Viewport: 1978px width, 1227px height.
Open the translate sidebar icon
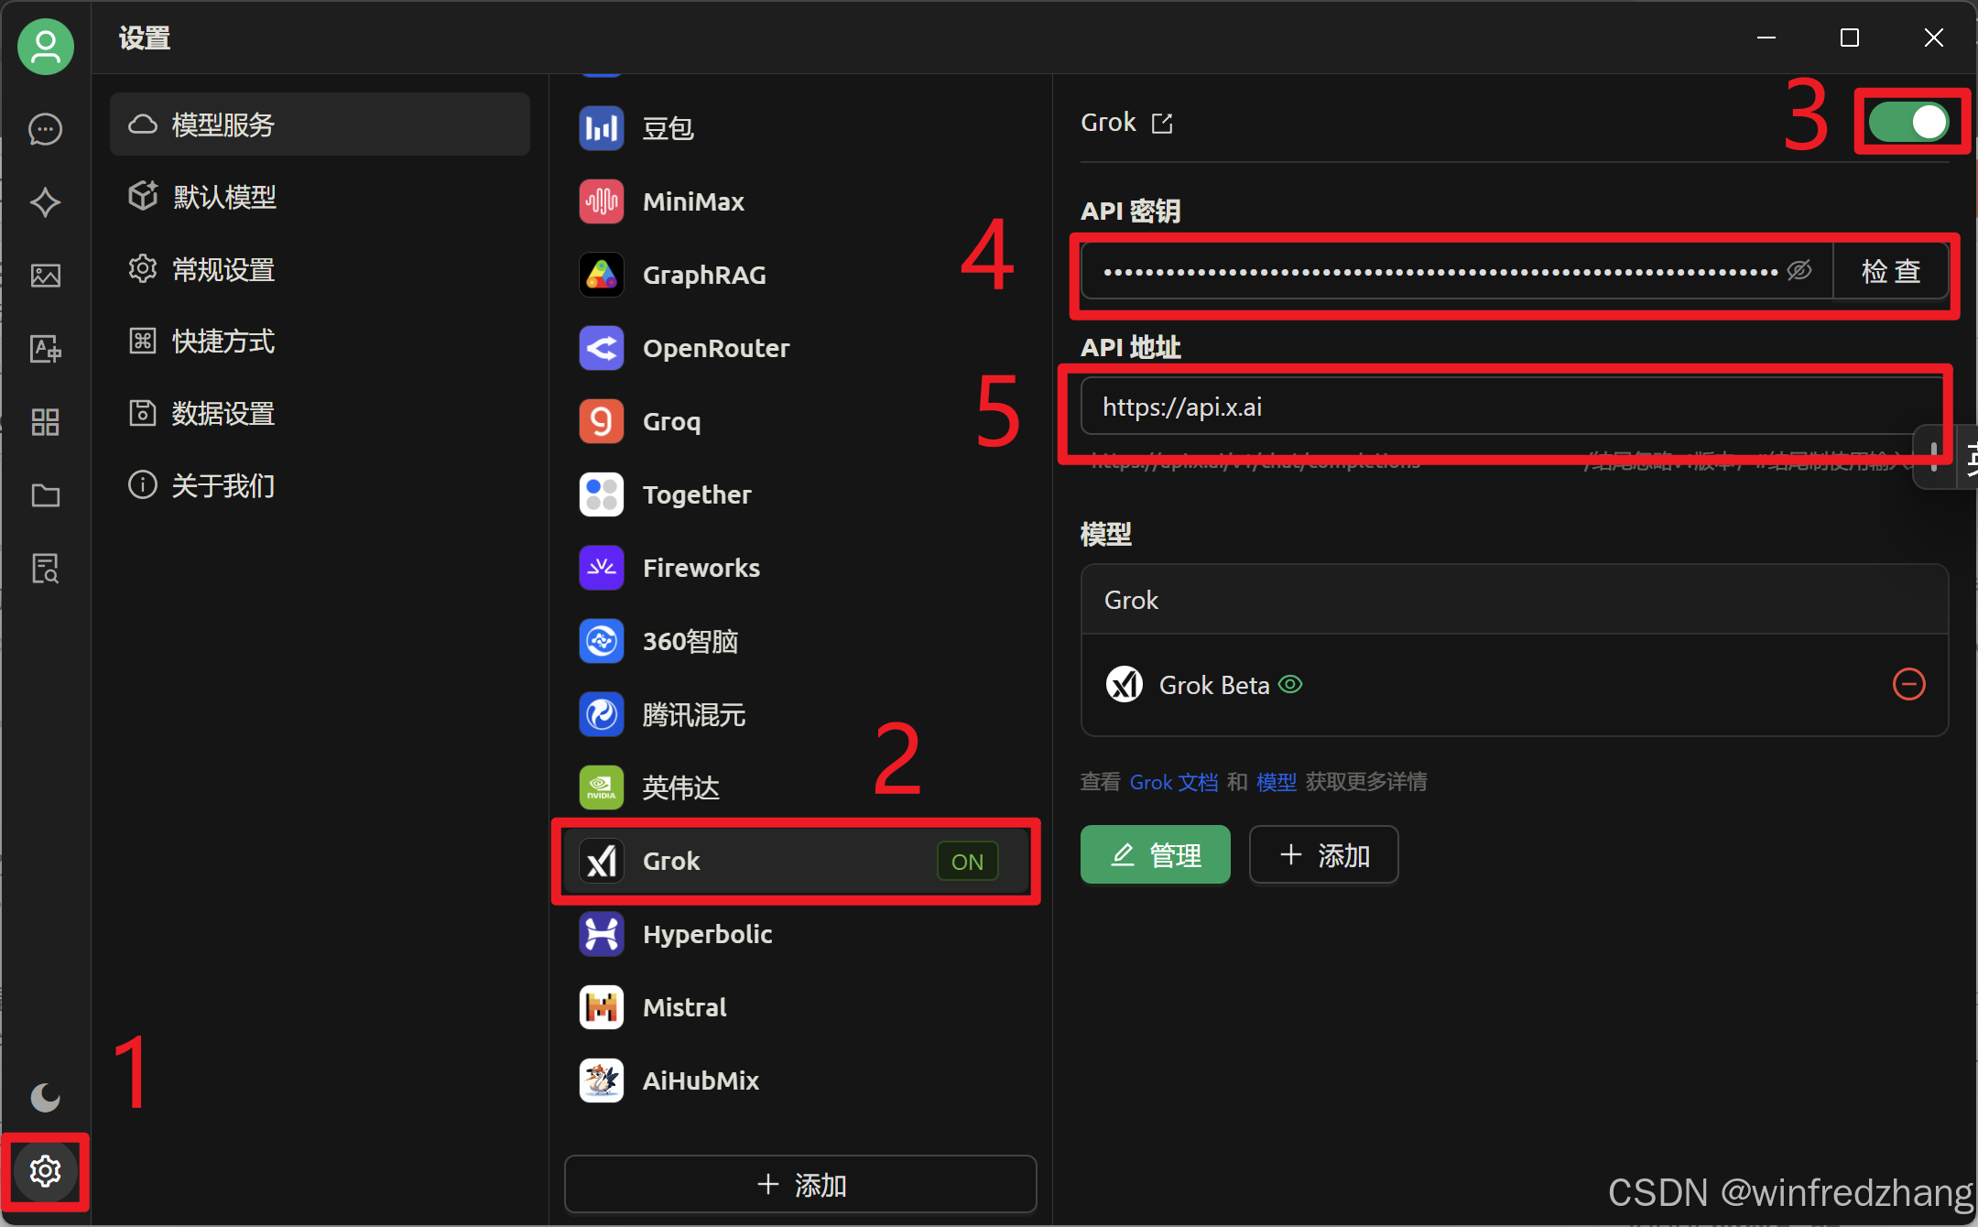tap(45, 349)
